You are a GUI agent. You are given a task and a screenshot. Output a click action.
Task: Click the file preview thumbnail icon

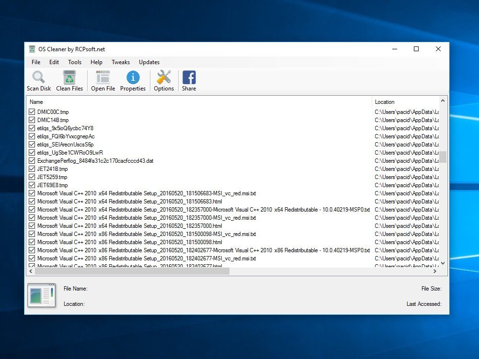click(42, 295)
